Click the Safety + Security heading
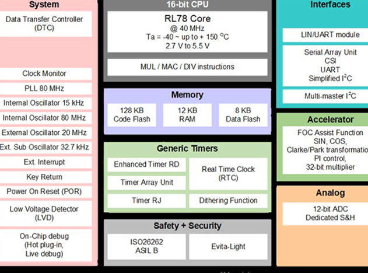Image resolution: width=368 pixels, height=273 pixels. [x=187, y=226]
